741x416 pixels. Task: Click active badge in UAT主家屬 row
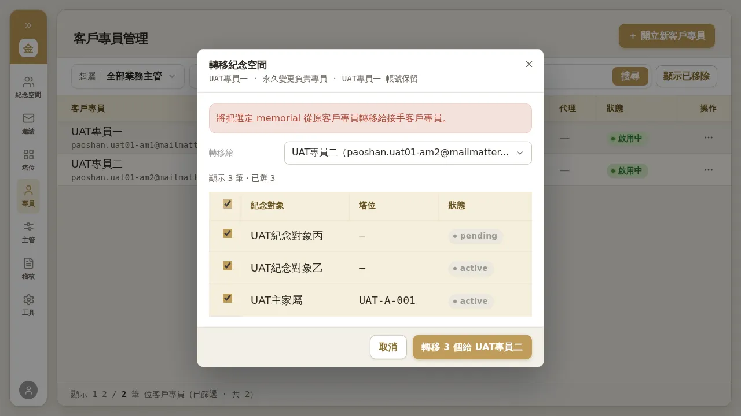point(471,301)
